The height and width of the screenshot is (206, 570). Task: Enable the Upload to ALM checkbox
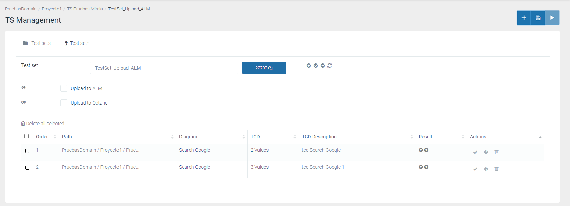click(64, 88)
